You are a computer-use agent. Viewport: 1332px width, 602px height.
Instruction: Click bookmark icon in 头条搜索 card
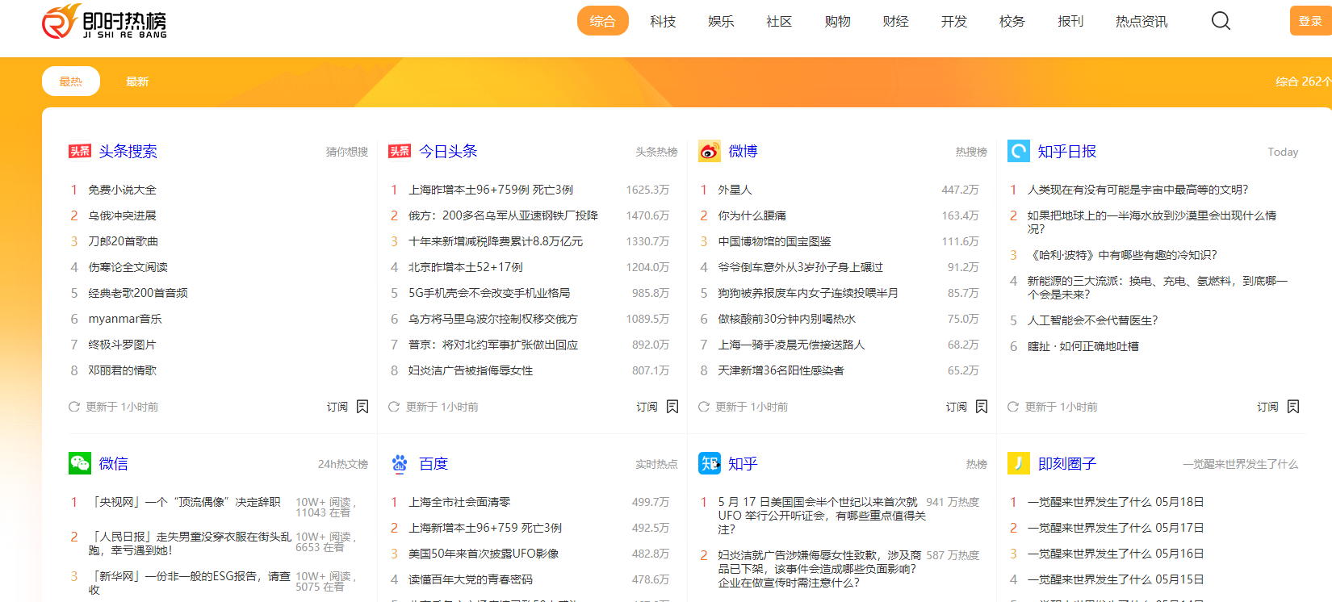[x=362, y=407]
